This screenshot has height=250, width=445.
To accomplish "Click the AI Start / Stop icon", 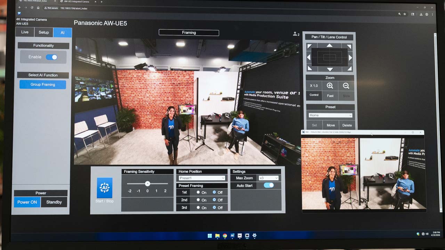I will (104, 188).
